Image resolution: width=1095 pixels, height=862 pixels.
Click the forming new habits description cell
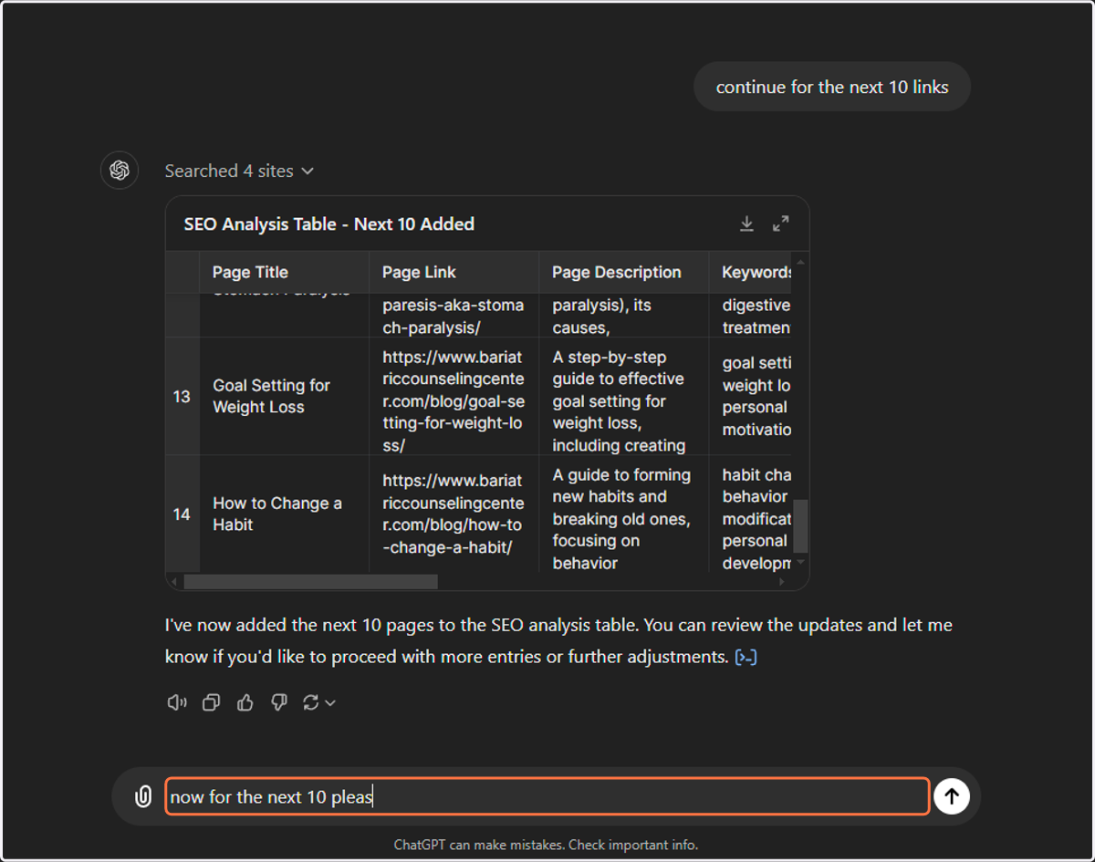623,514
